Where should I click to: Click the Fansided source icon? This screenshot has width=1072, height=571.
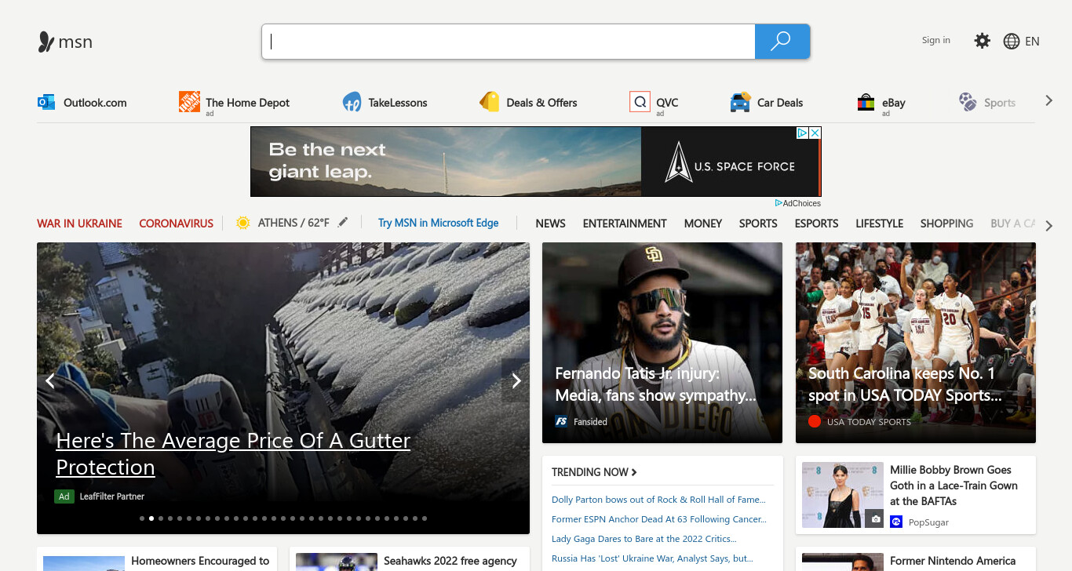(x=561, y=421)
